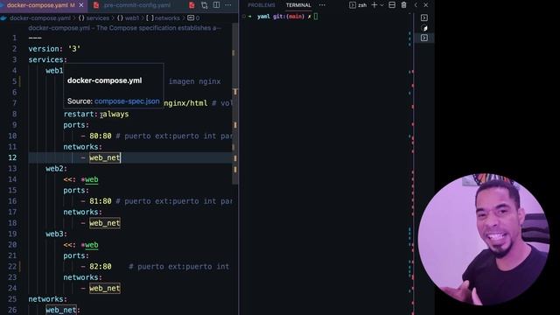This screenshot has width=560, height=315.
Task: Click the 'imagen nginx' comment on line 5
Action: point(194,81)
